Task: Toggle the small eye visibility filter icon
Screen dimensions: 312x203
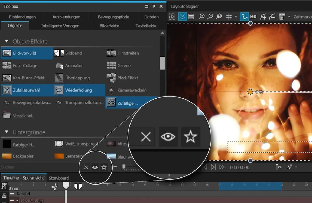Action: pos(95,167)
